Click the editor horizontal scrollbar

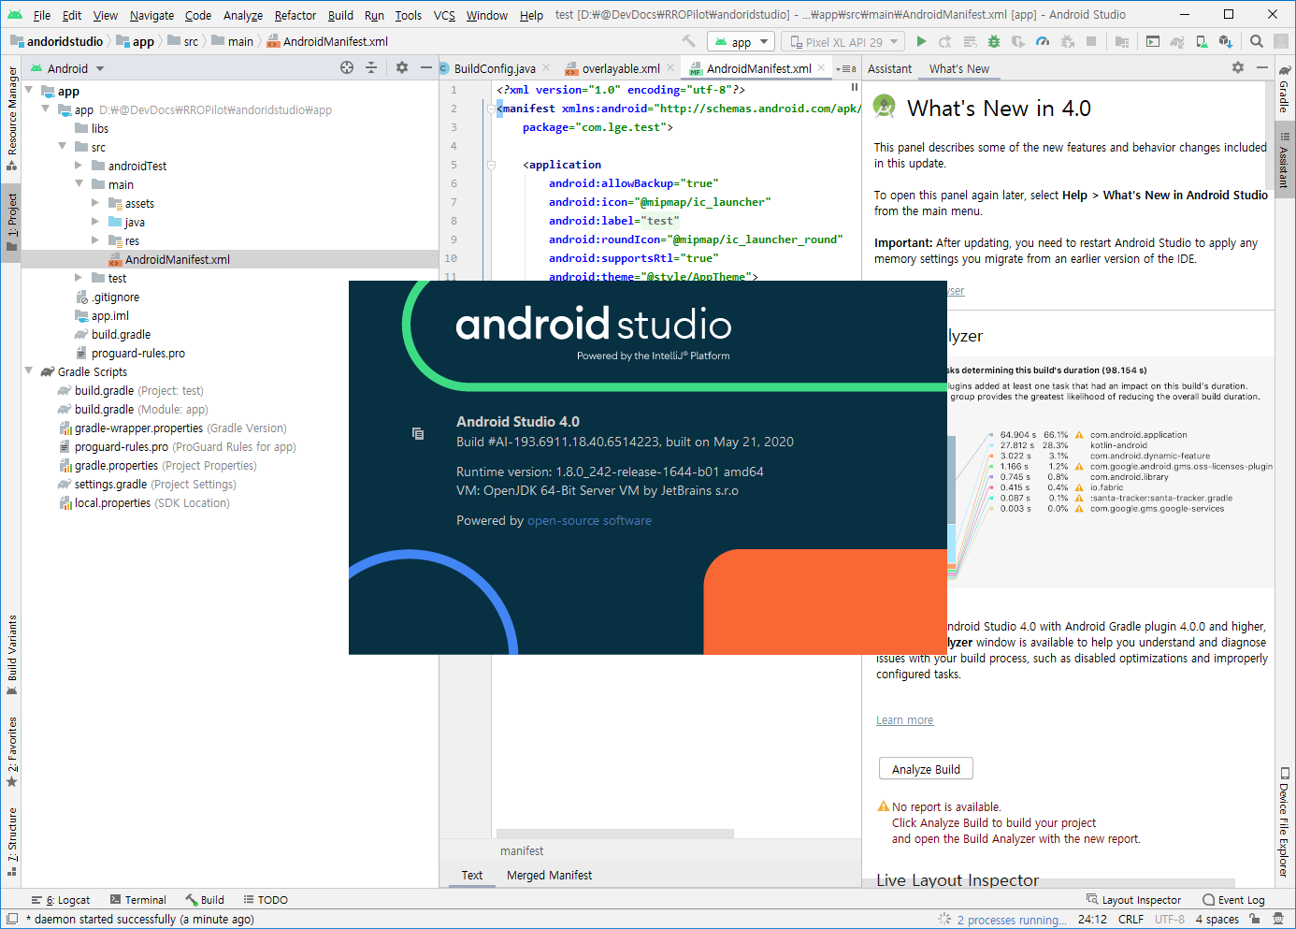click(615, 833)
